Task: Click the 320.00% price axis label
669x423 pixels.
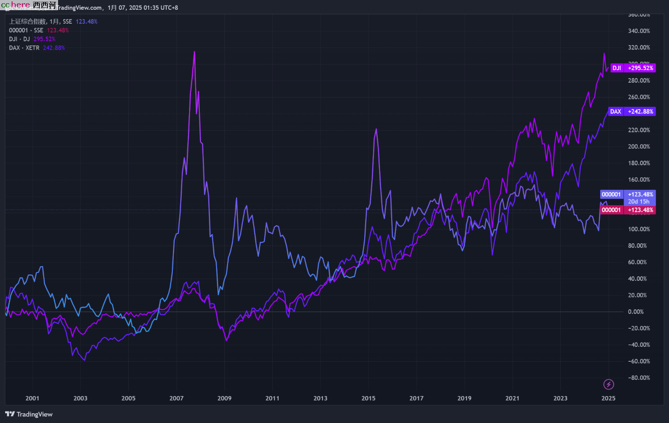Action: point(639,47)
